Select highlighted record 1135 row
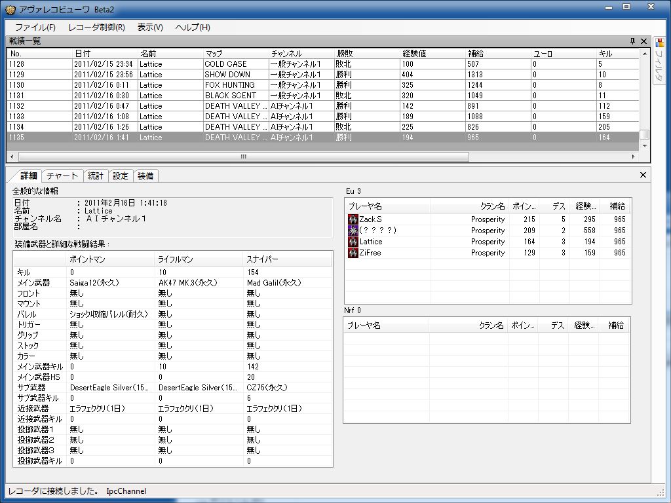Screen dimensions: 671x503 click(x=323, y=138)
